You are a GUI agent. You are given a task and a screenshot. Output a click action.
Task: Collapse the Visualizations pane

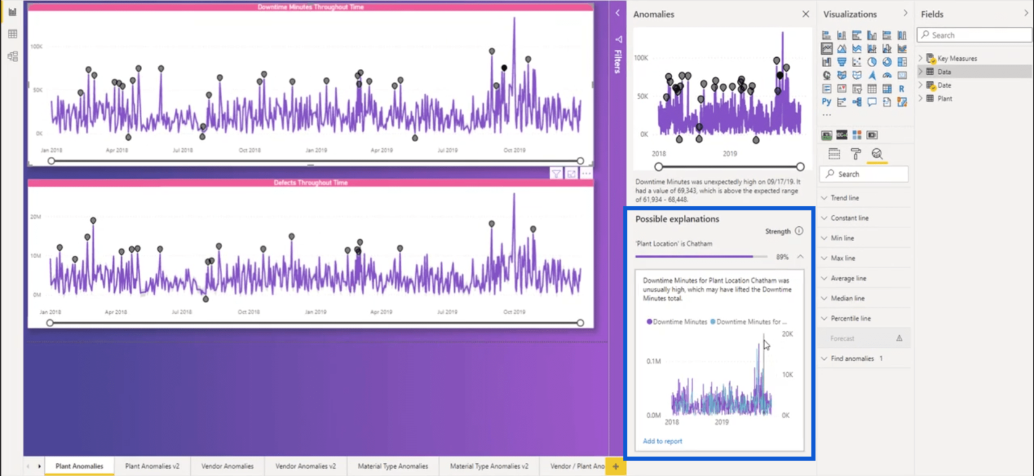[905, 13]
